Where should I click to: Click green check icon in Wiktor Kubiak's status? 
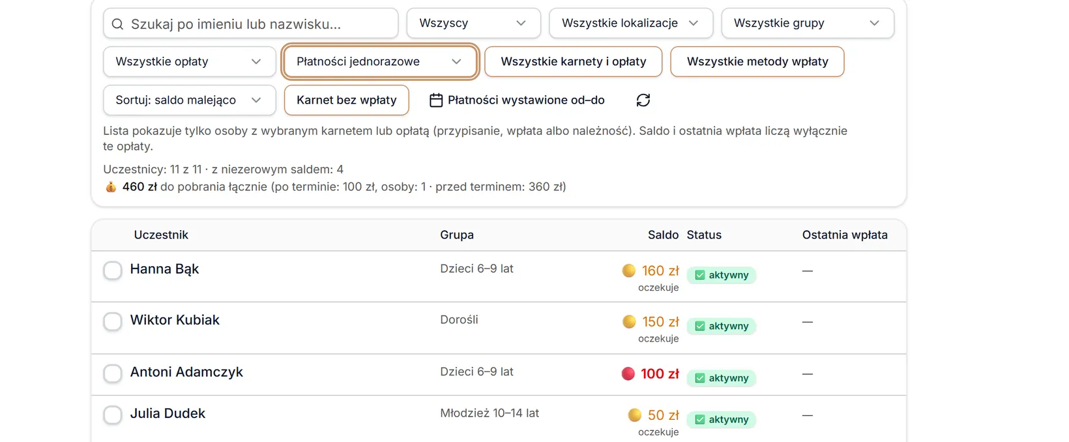click(700, 326)
